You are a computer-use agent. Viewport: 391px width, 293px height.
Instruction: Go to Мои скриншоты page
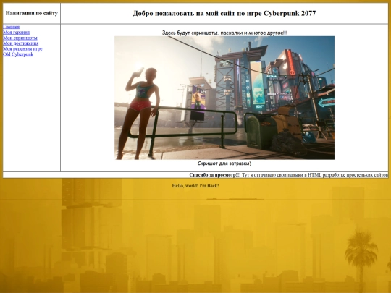(20, 38)
